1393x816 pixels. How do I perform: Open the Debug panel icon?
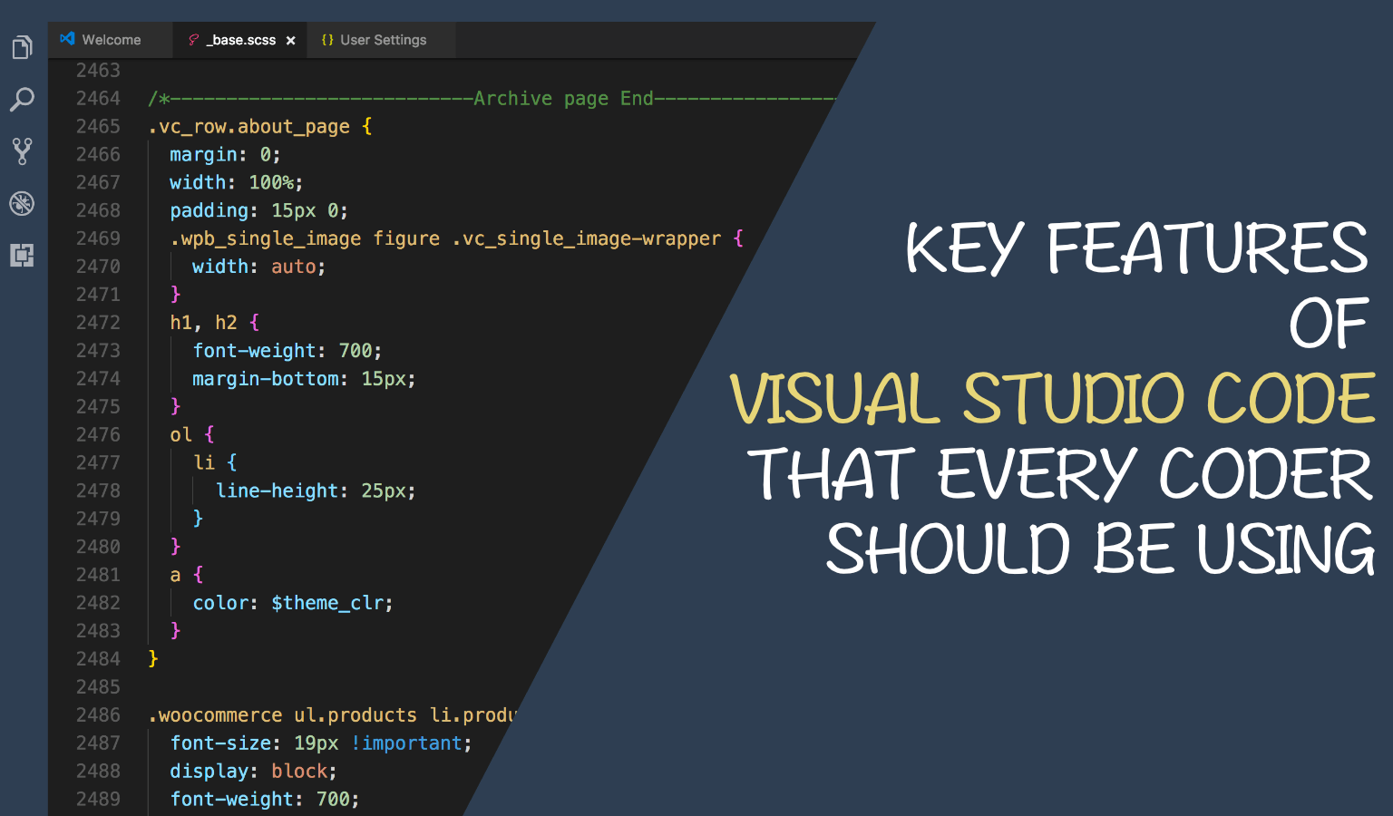23,203
